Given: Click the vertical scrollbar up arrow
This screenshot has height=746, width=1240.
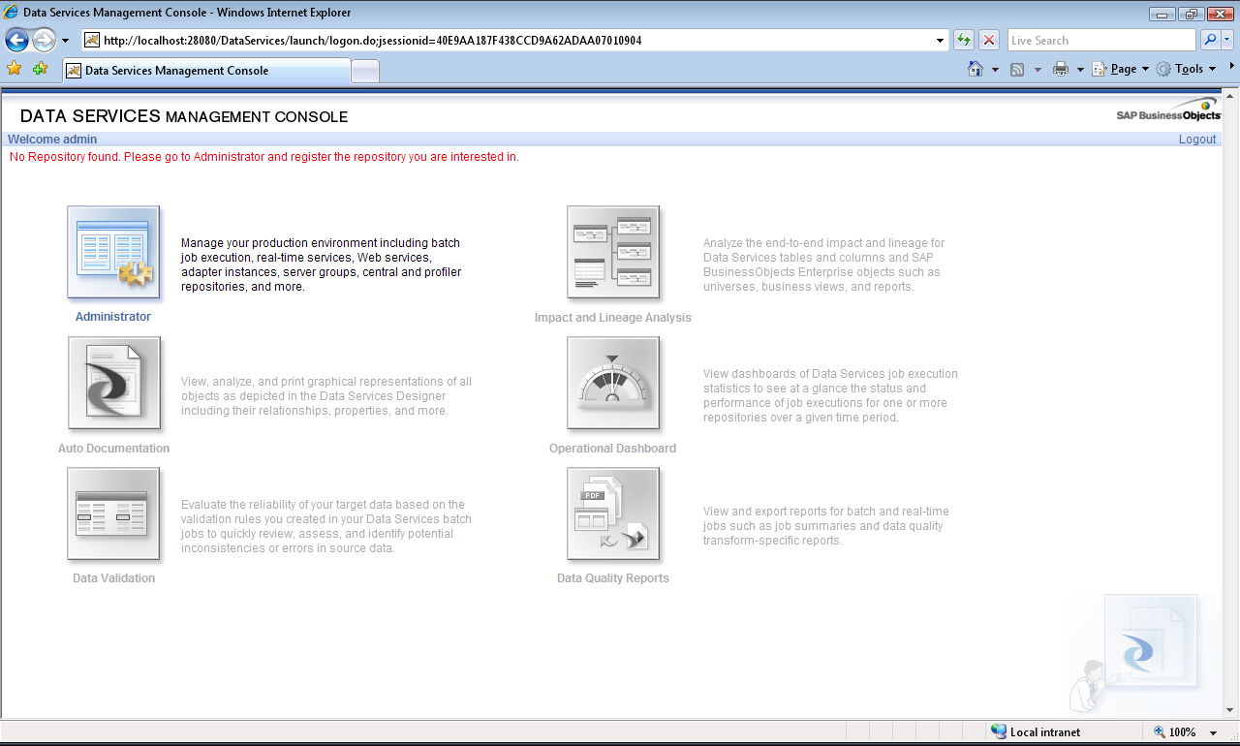Looking at the screenshot, I should tap(1230, 97).
